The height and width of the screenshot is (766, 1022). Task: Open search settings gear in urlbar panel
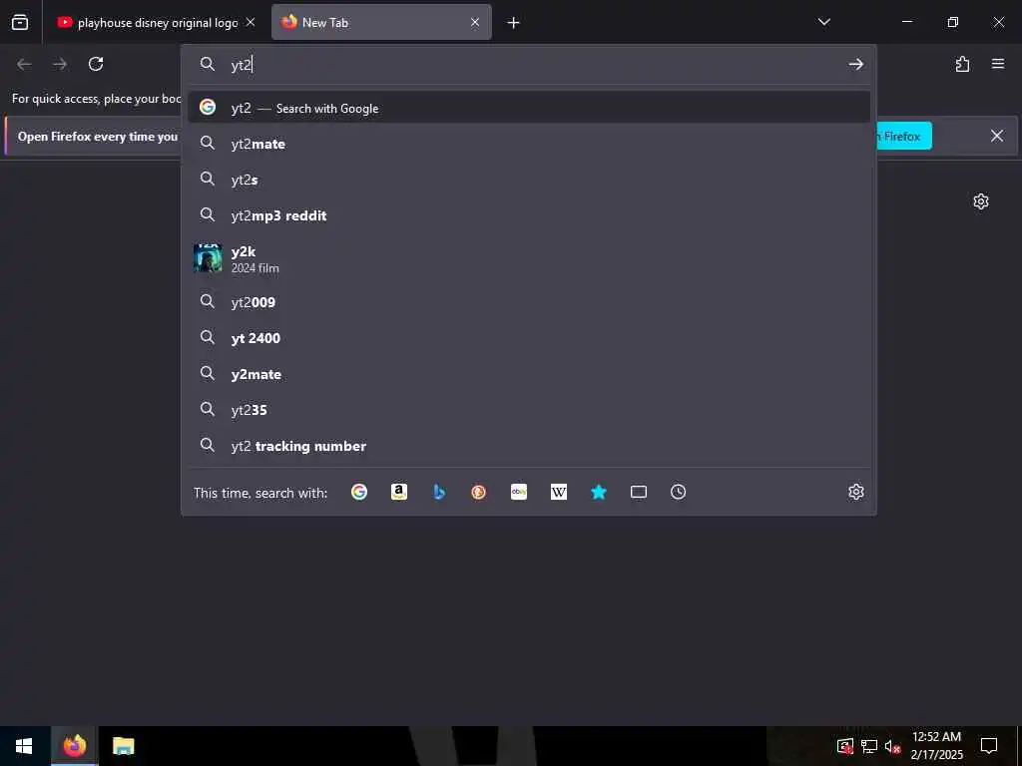coord(855,492)
